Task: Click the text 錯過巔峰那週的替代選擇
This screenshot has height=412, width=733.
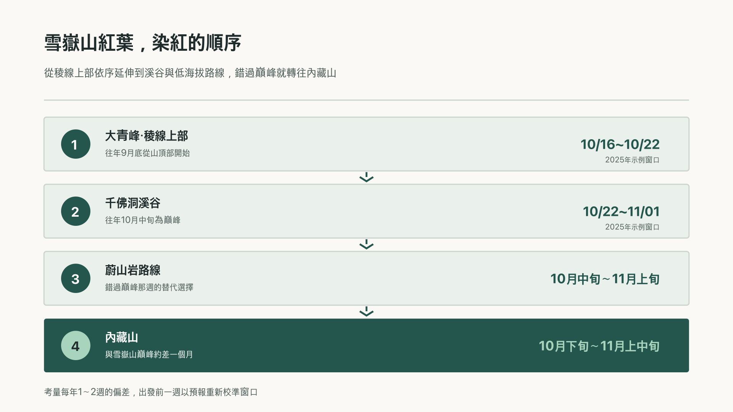Action: point(149,287)
